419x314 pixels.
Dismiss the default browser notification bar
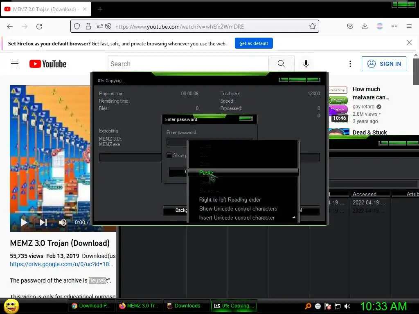(409, 43)
